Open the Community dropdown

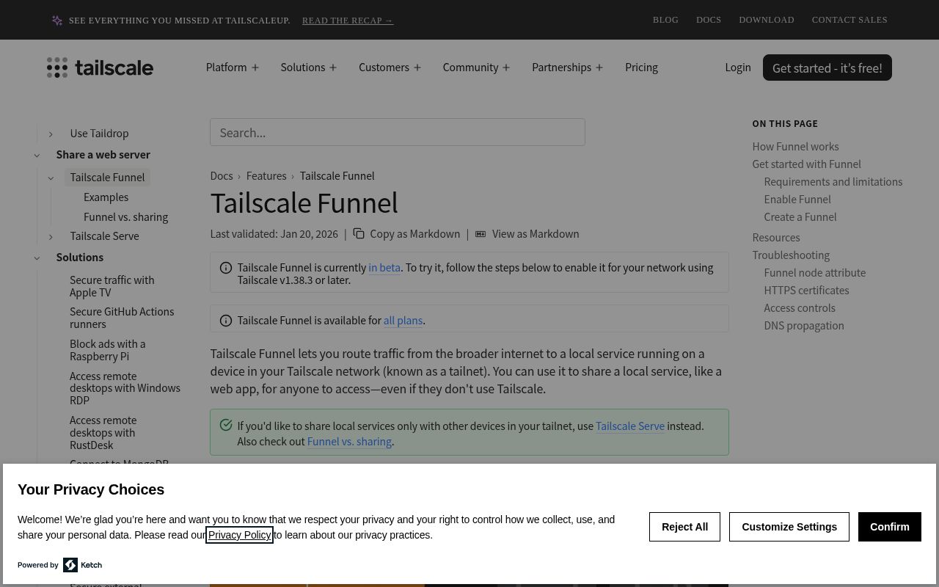pos(476,68)
